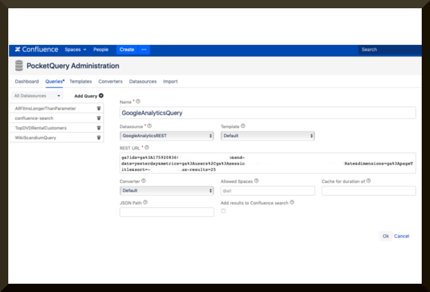Viewport: 430px width, 292px height.
Task: Switch to the Datasources tab
Action: tap(143, 81)
